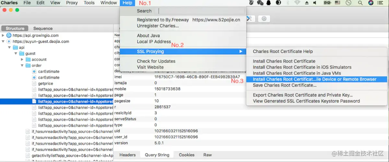
Task: Click the Tools wrench toolbar icon
Action: (x=250, y=19)
